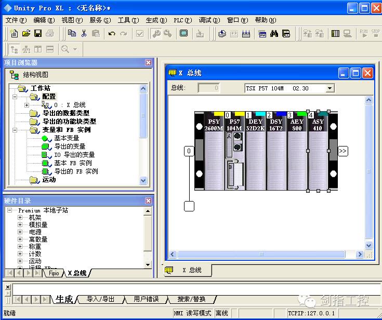Select the DSY 16T2 module in slot 2
Screen dimensions: 382x320
[x=276, y=151]
